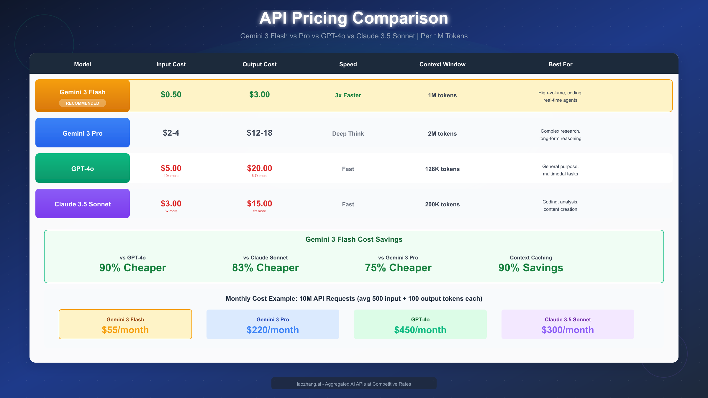Click the 90% Cheaper vs GPT-4o stat
708x398 pixels.
pyautogui.click(x=132, y=268)
